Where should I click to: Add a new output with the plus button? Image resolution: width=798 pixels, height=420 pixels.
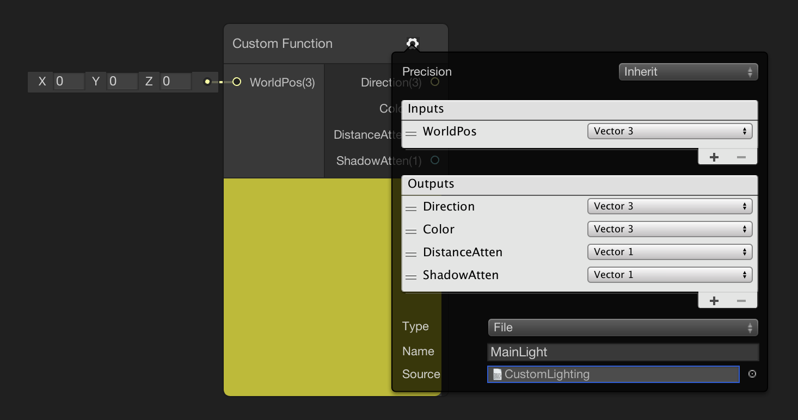pos(714,300)
